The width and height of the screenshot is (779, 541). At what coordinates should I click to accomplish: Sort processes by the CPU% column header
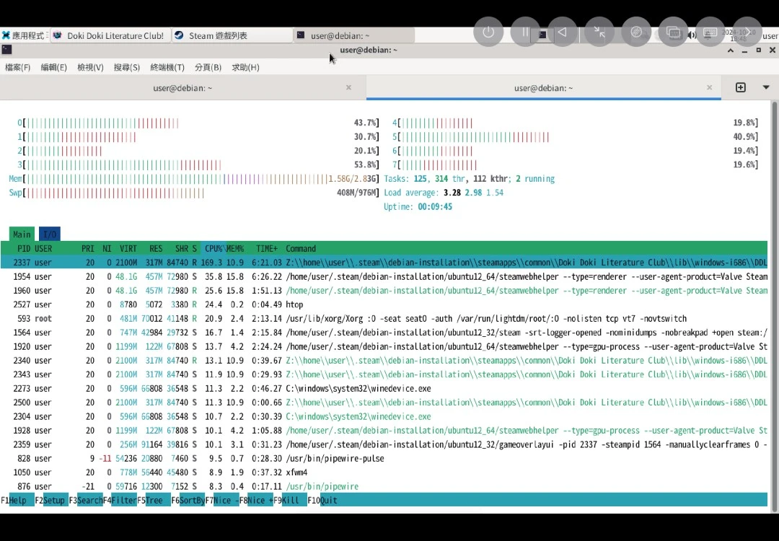point(215,248)
